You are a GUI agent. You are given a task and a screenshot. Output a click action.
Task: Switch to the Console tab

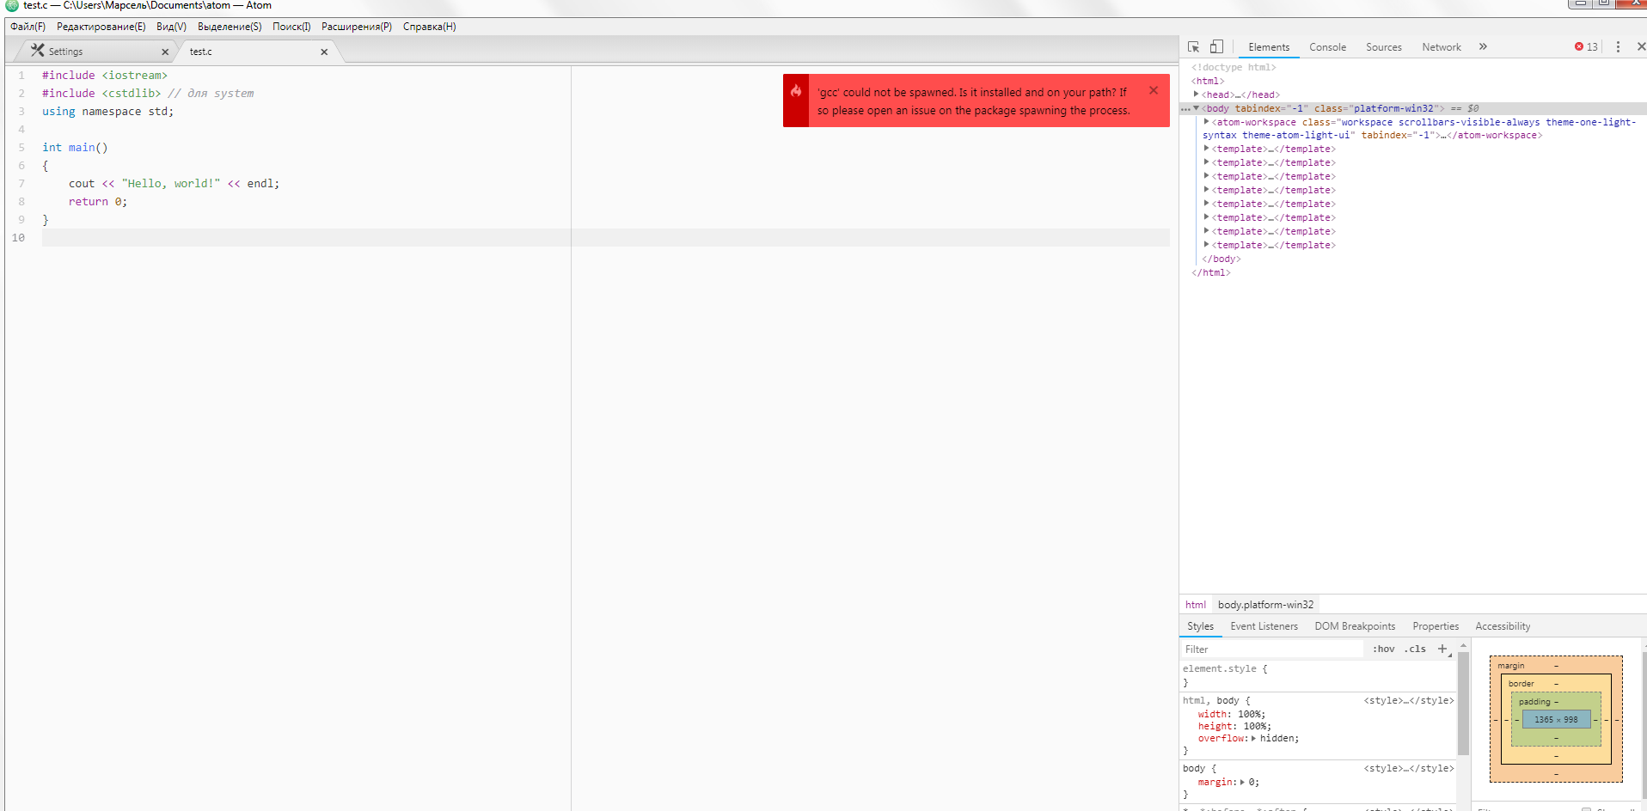click(x=1327, y=47)
